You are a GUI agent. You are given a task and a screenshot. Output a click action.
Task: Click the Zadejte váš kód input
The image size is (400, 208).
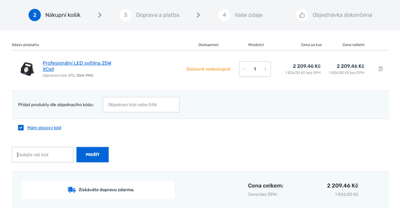43,155
